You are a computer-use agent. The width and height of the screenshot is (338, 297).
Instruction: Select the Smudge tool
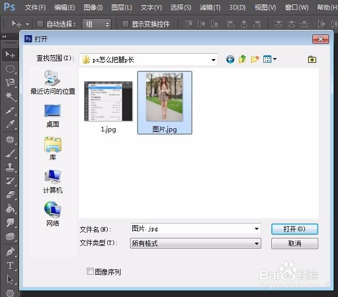(x=10, y=222)
